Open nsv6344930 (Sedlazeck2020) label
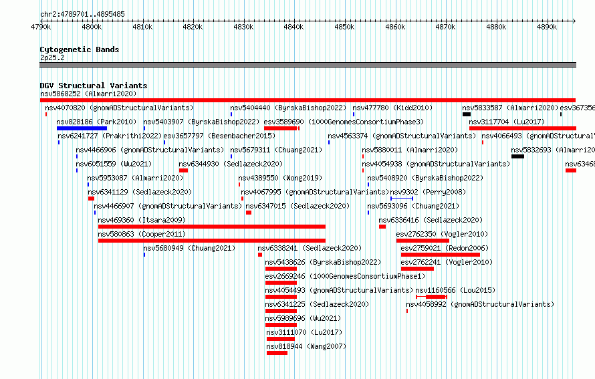Image resolution: width=595 pixels, height=379 pixels. coord(231,164)
